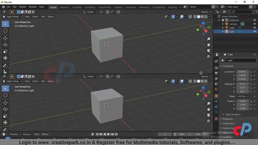
Task: Switch to the Shading workspace tab
Action: 119,7
